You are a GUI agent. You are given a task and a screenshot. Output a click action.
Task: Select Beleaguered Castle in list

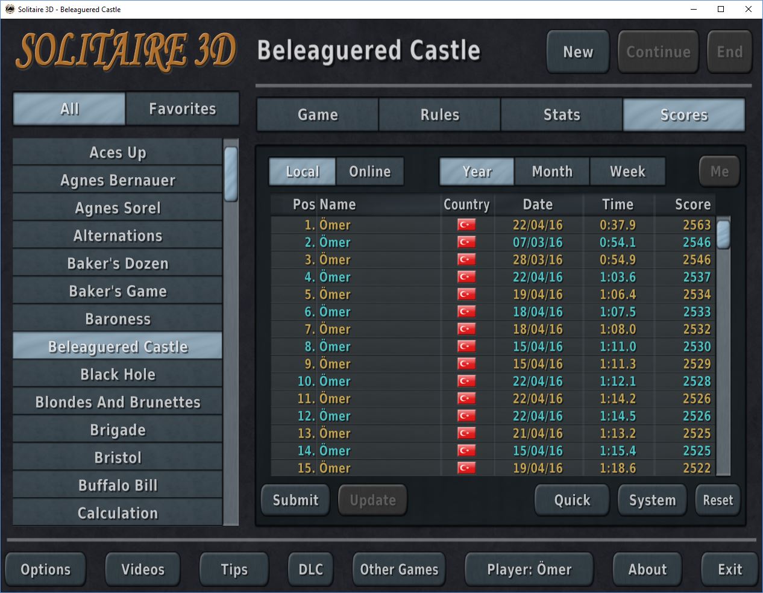[118, 347]
